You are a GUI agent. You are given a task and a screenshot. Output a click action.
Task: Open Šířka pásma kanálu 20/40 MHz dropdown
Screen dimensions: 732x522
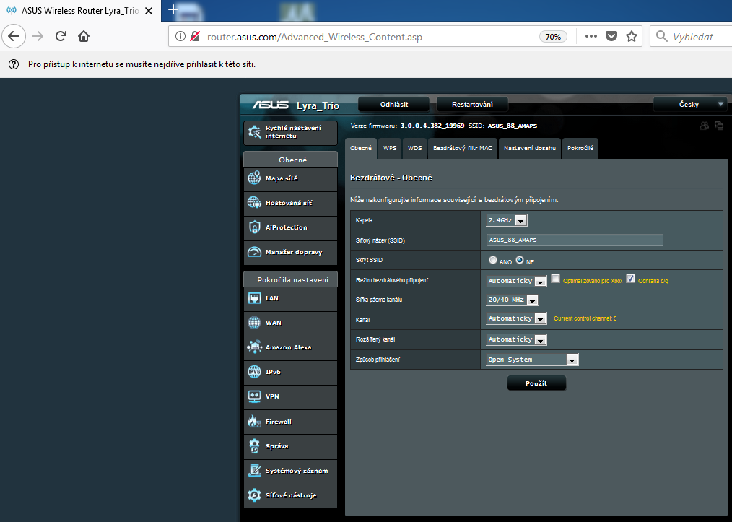512,300
